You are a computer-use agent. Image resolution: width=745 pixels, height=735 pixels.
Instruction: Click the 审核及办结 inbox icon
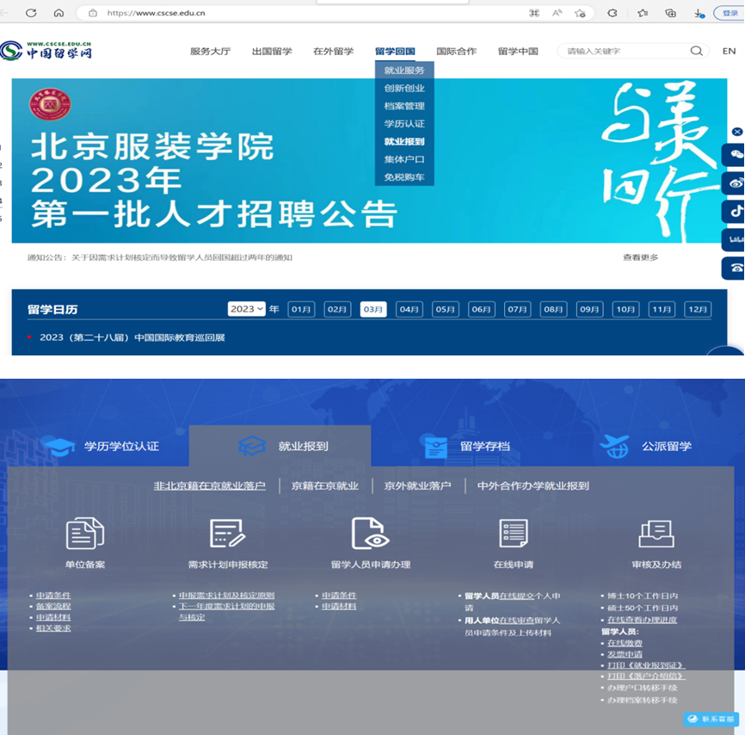pos(656,534)
